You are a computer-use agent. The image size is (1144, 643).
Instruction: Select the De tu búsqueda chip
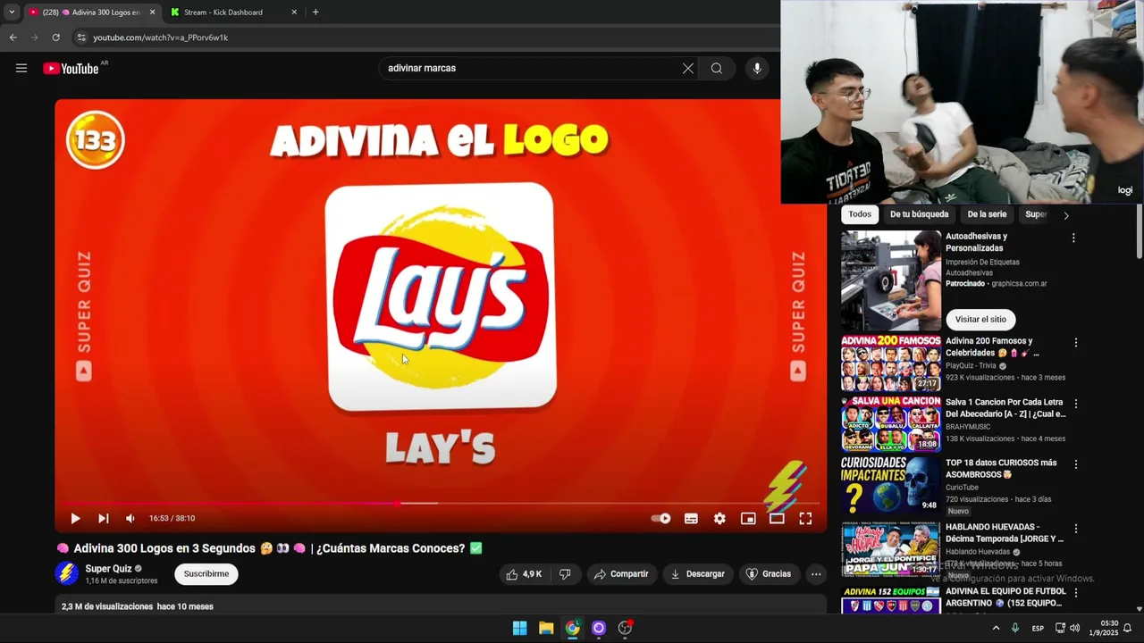pos(919,214)
